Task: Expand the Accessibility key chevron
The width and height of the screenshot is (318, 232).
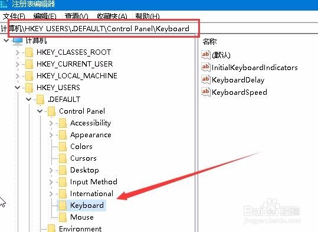Action: tap(51, 123)
